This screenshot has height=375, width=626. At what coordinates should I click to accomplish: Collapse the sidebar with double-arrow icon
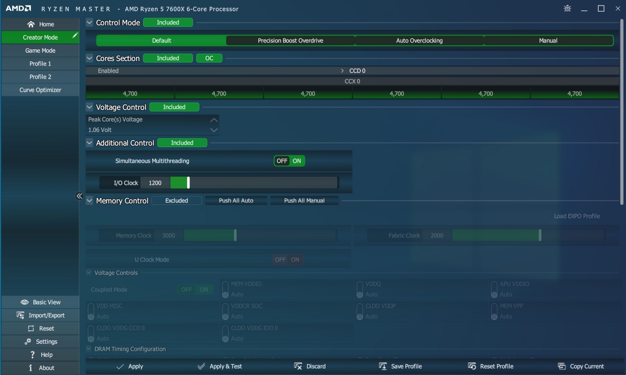pos(79,196)
